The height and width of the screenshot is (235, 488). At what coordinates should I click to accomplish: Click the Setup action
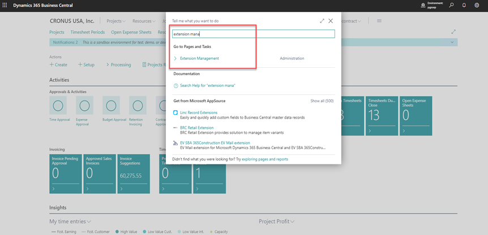[x=86, y=64]
